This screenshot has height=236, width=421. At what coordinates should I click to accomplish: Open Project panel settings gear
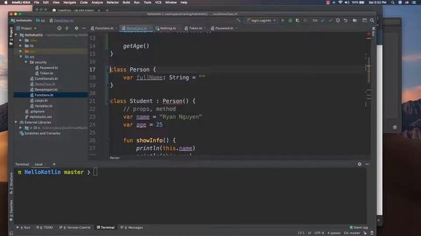[x=76, y=28]
